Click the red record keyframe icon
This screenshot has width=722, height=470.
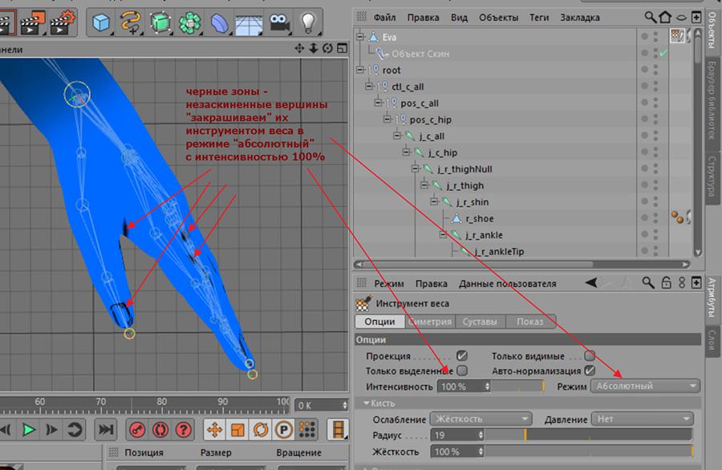(137, 430)
